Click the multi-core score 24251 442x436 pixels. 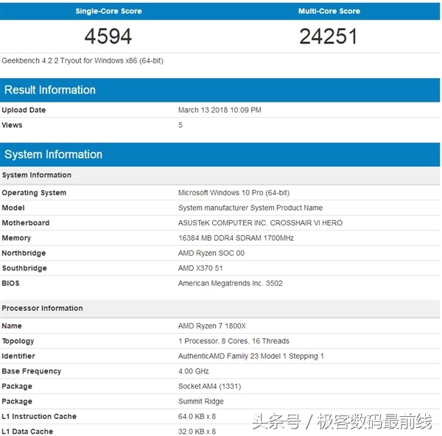329,36
